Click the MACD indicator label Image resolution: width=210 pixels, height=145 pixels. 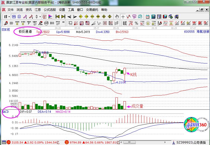pos(6,111)
